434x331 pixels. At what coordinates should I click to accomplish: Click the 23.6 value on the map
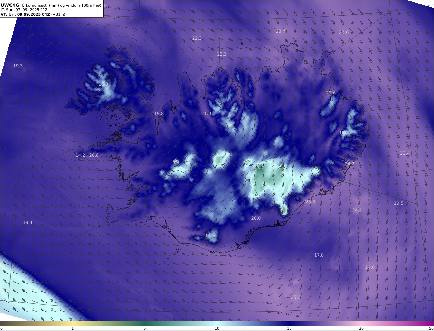click(x=343, y=32)
